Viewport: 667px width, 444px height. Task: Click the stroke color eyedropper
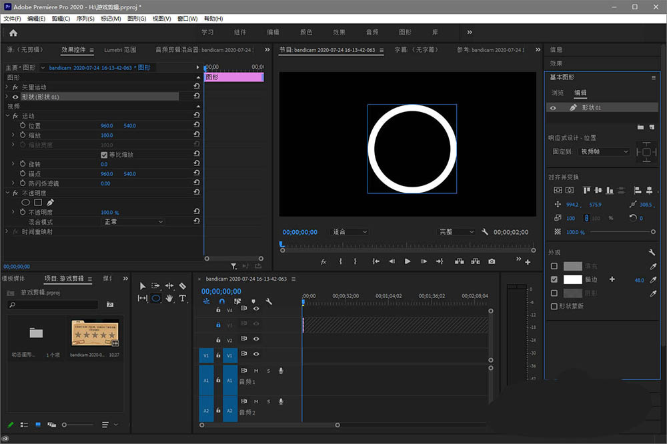653,280
